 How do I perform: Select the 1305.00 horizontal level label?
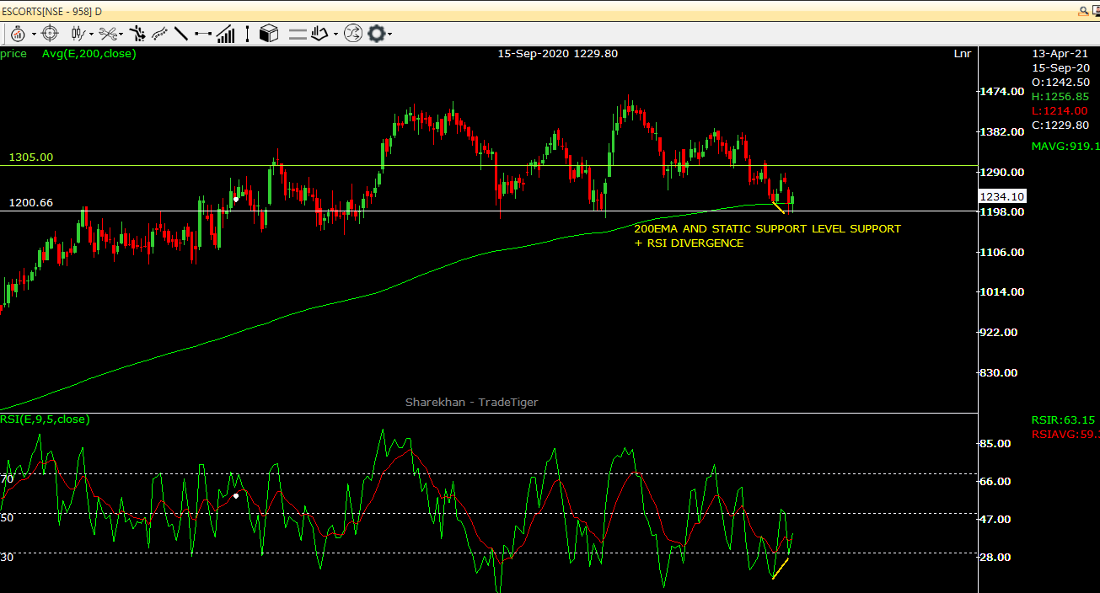[31, 158]
